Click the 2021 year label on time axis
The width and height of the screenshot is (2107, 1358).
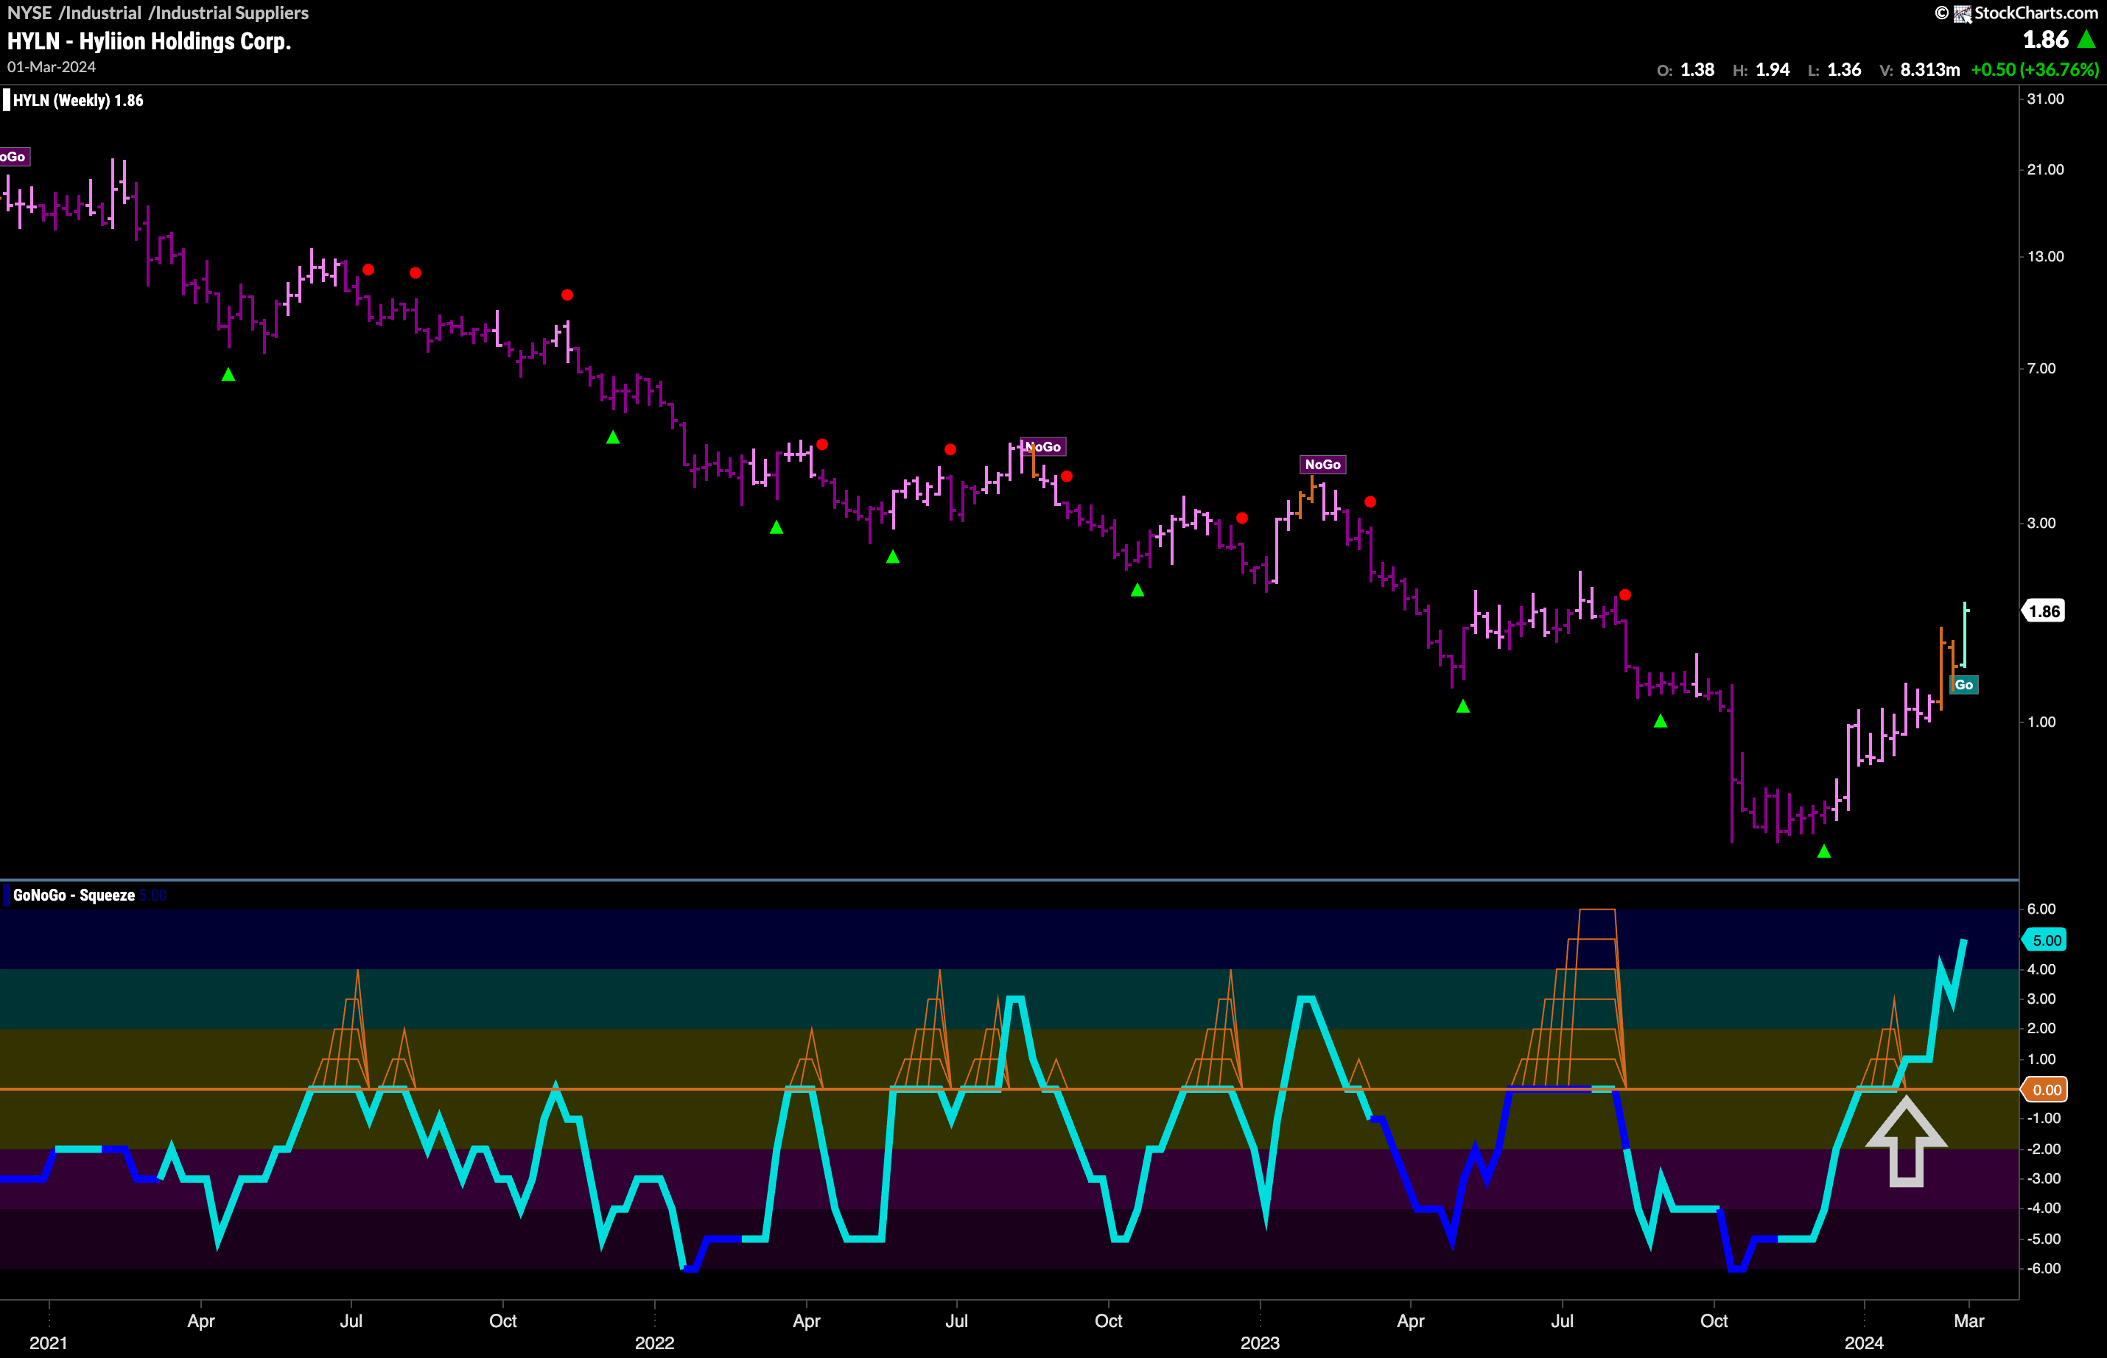[x=49, y=1343]
